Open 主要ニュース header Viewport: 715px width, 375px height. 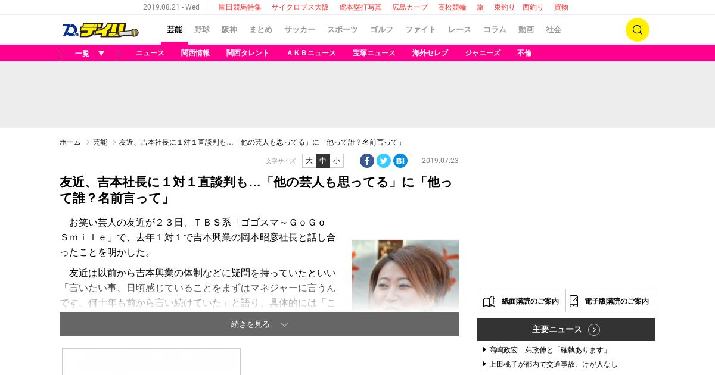566,330
